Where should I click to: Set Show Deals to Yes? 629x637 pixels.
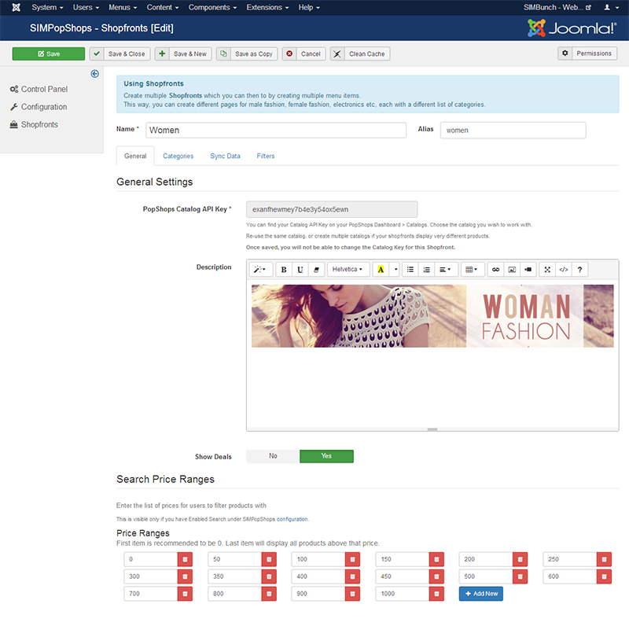[x=326, y=456]
